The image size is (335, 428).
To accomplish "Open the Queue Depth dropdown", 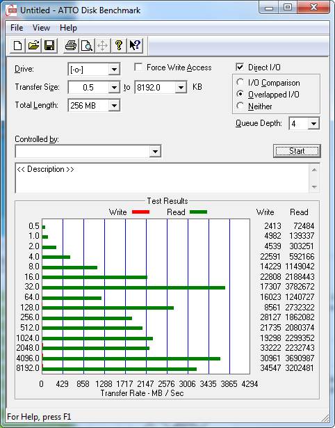I will [x=313, y=124].
